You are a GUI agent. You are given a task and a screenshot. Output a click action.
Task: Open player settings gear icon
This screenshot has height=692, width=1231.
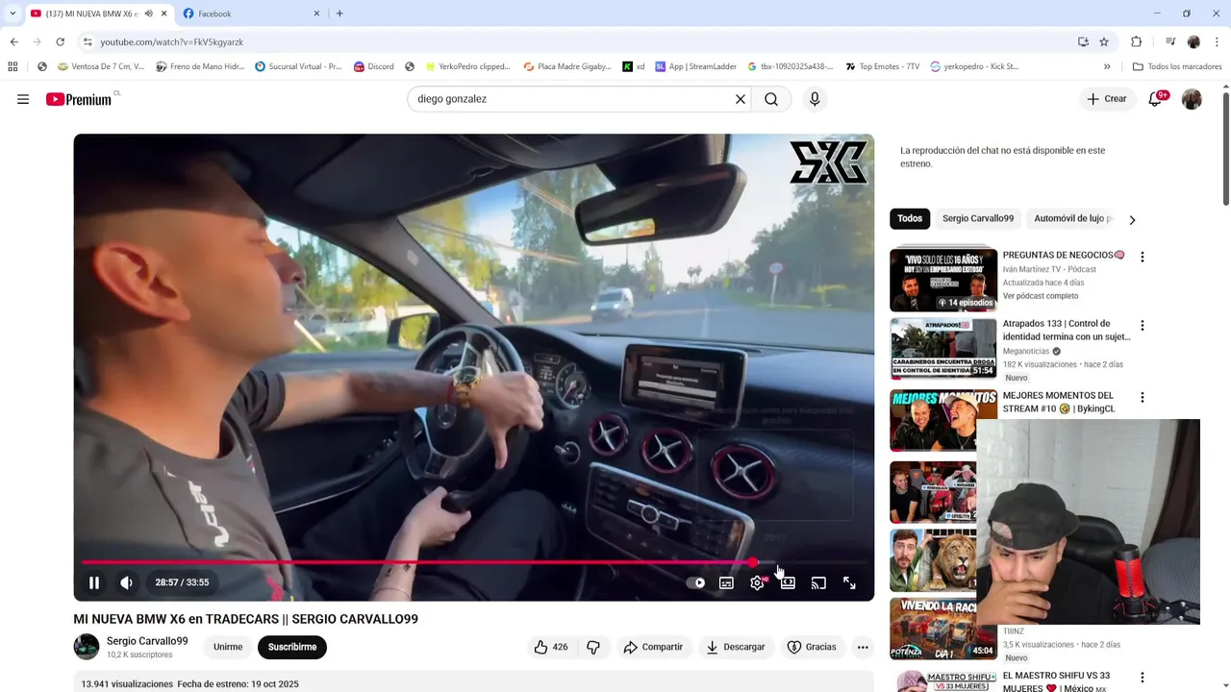757,582
